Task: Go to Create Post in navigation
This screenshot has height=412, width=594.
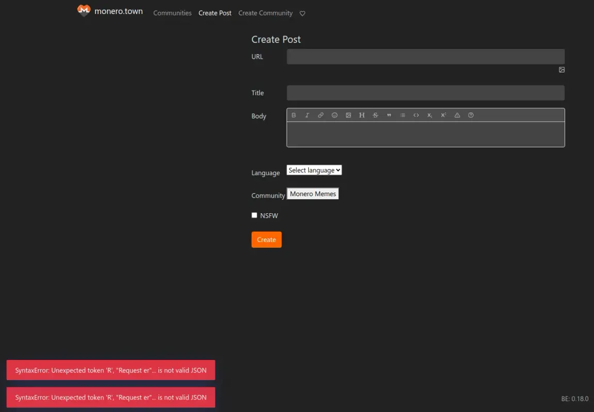Action: coord(215,13)
